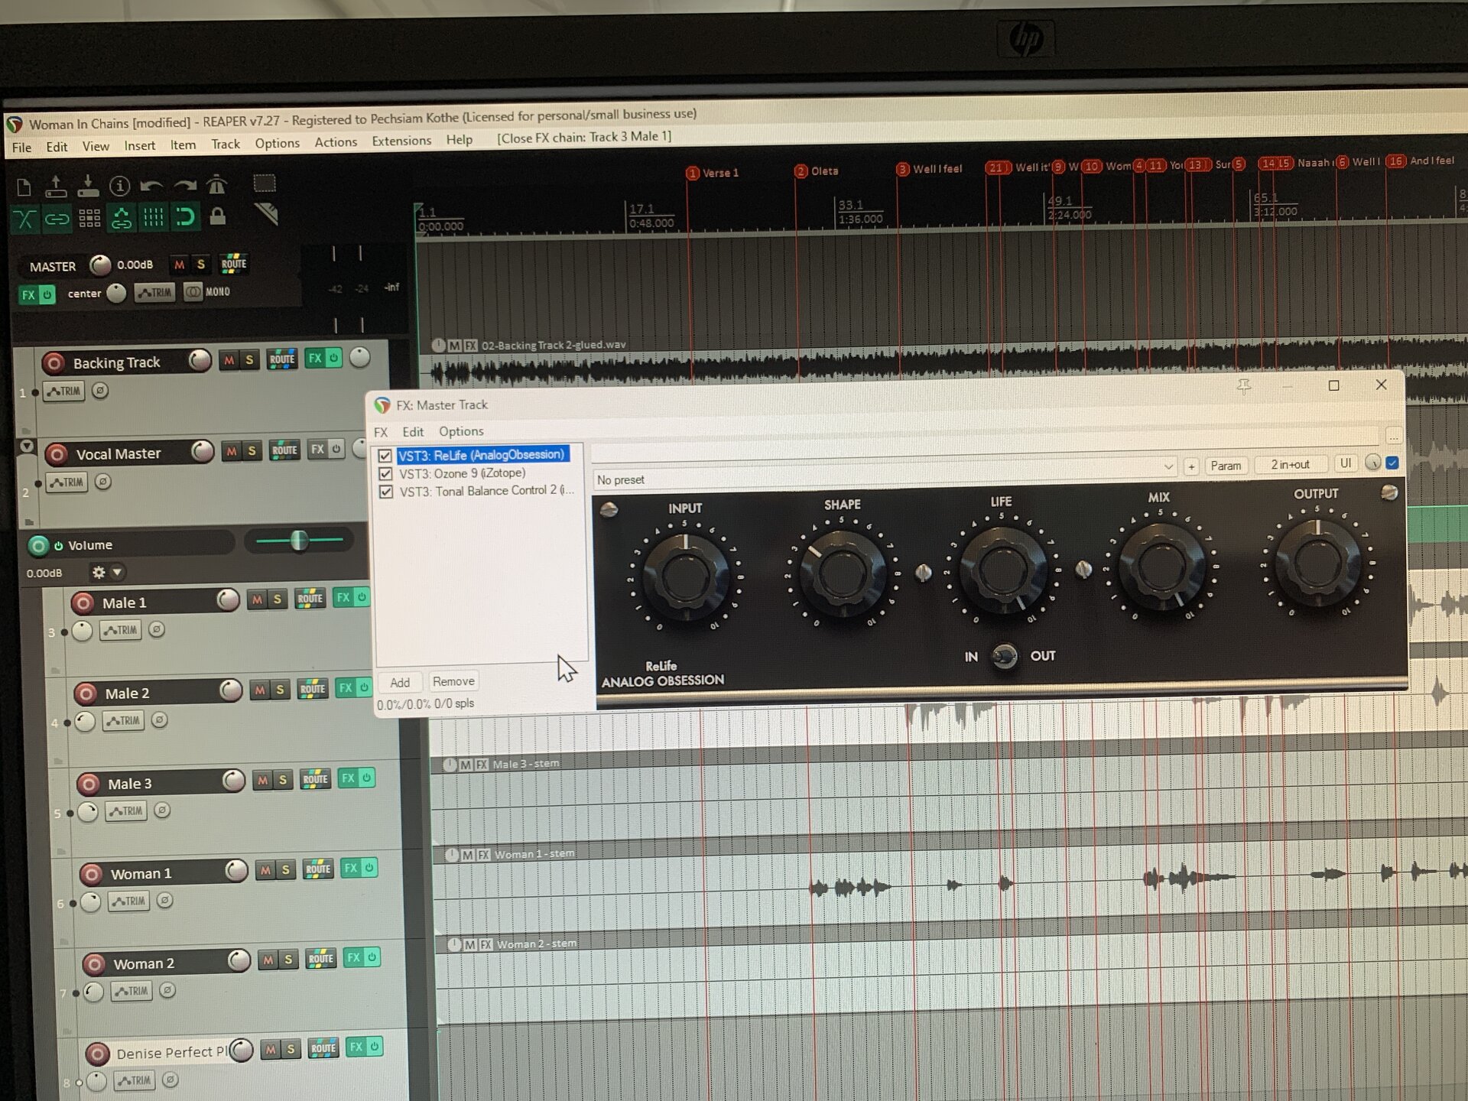
Task: Open Volume envelope dropdown arrow
Action: [117, 572]
